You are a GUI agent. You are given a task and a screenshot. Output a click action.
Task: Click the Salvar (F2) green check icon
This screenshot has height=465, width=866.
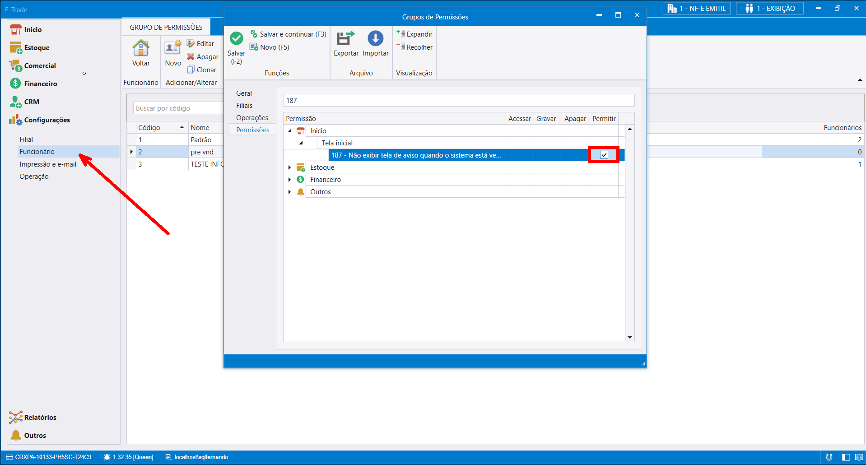(236, 39)
